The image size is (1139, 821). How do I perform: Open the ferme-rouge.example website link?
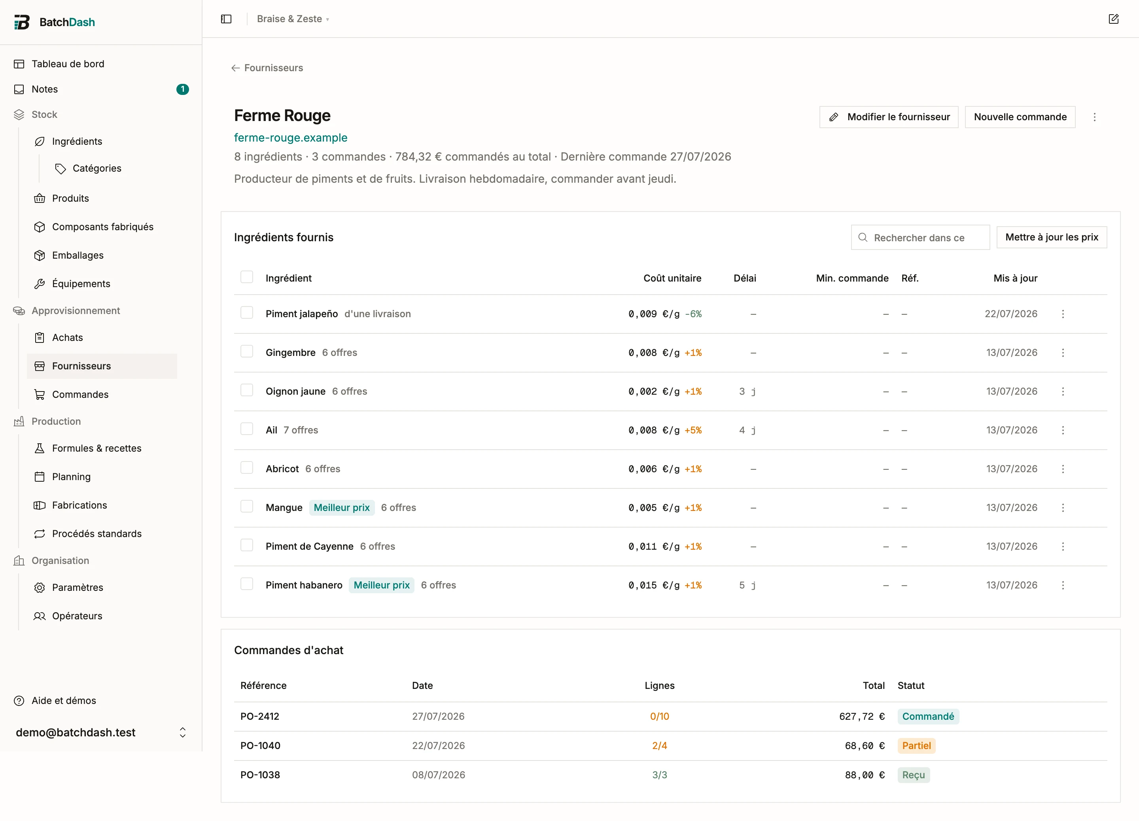[290, 138]
